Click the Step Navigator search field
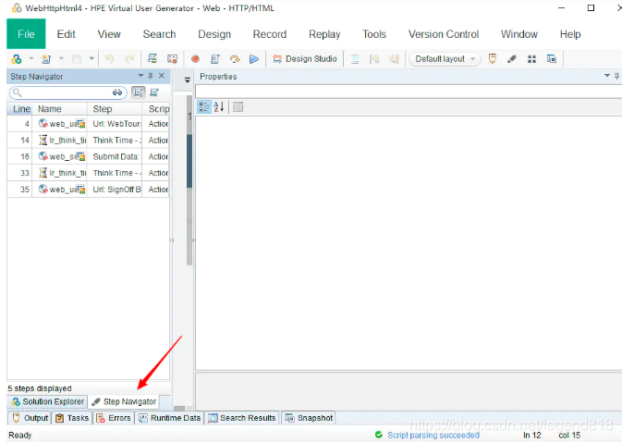This screenshot has height=442, width=622. coord(66,92)
